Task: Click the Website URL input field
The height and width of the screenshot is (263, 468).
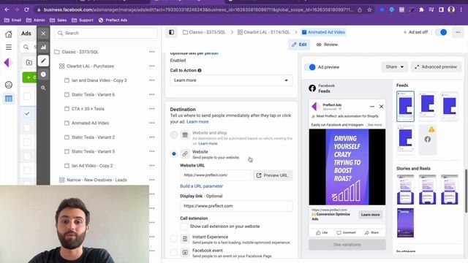Action: pyautogui.click(x=216, y=175)
